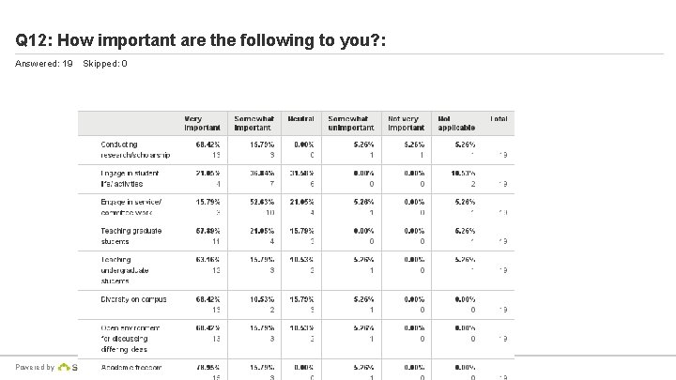Select the 'Teaching graduate students' row label
This screenshot has height=380, width=676.
131,236
